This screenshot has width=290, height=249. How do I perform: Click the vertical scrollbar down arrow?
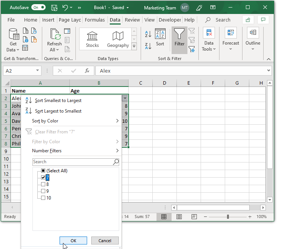click(270, 200)
